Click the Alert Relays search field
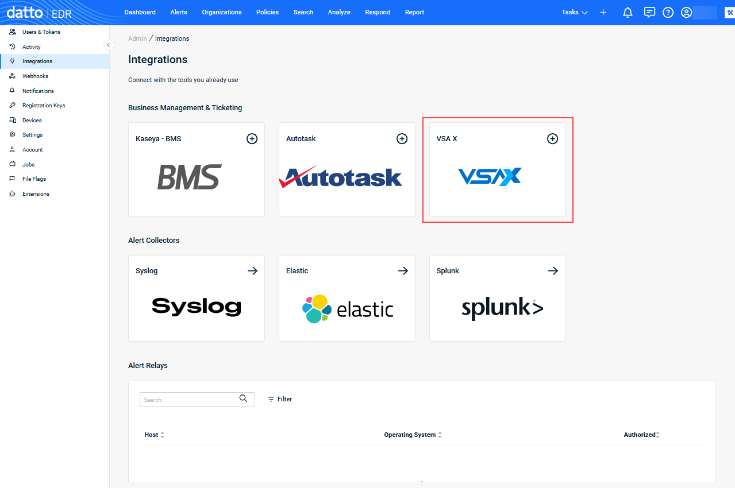This screenshot has width=735, height=488. pyautogui.click(x=188, y=400)
